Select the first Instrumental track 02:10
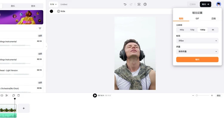This screenshot has height=118, width=224. point(22,44)
